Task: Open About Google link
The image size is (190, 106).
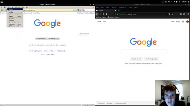Action: 61,51
